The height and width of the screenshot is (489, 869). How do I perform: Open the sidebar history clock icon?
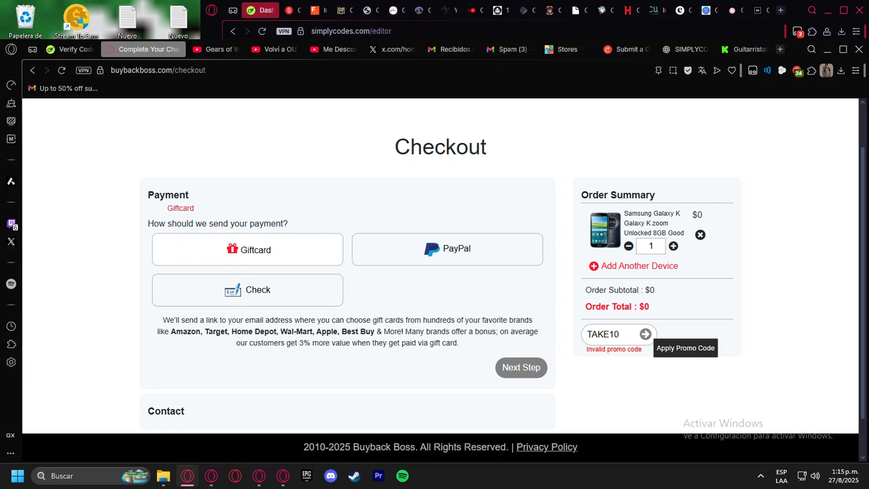click(x=11, y=326)
